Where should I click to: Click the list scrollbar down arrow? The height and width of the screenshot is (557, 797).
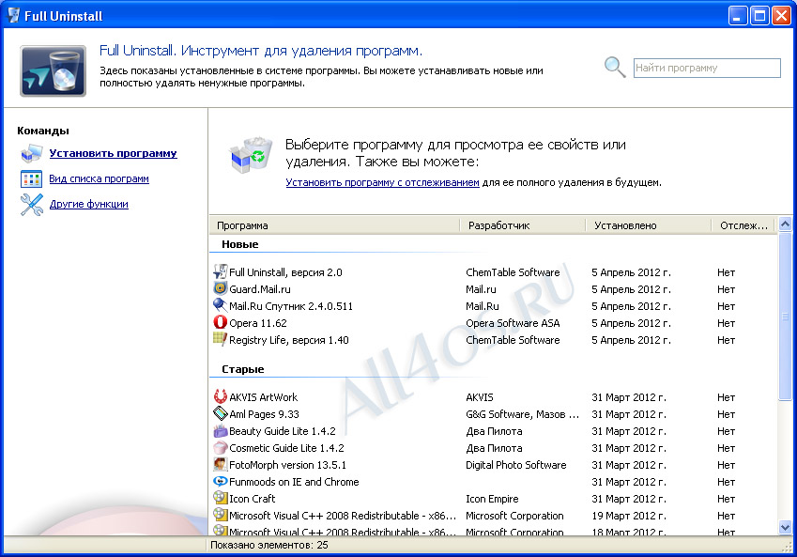(786, 528)
